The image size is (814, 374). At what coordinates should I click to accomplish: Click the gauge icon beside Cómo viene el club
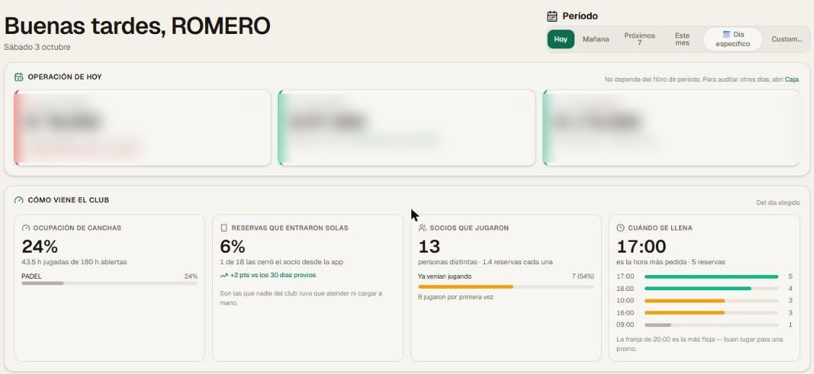pos(19,200)
